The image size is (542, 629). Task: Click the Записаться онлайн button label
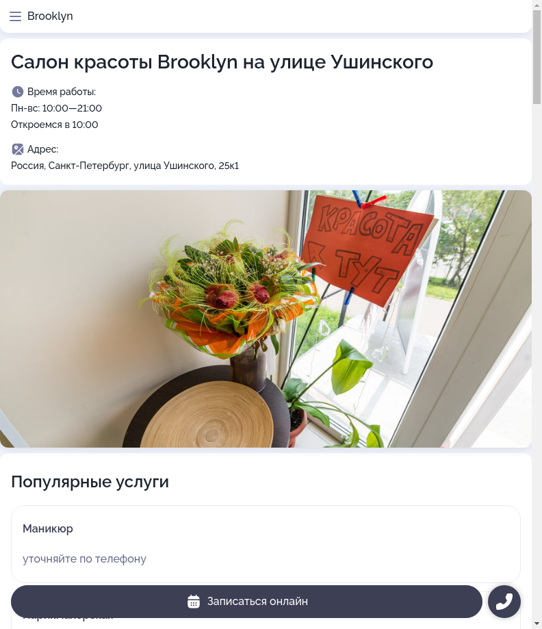click(x=257, y=602)
